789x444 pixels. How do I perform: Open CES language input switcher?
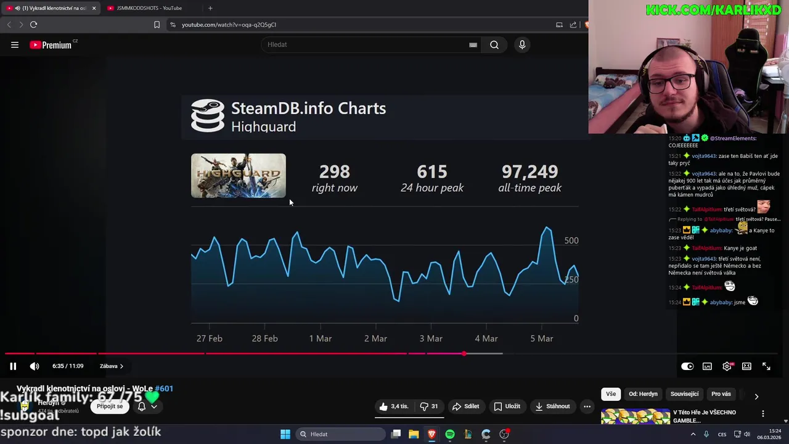click(722, 434)
